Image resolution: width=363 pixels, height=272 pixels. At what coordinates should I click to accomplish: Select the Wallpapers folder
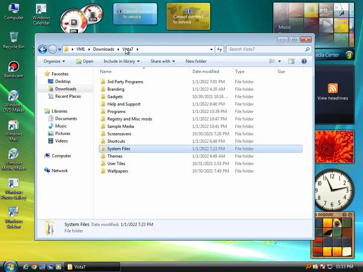pos(118,171)
